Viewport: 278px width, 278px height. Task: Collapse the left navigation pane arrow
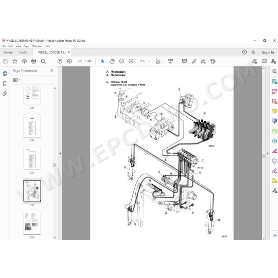(60, 153)
